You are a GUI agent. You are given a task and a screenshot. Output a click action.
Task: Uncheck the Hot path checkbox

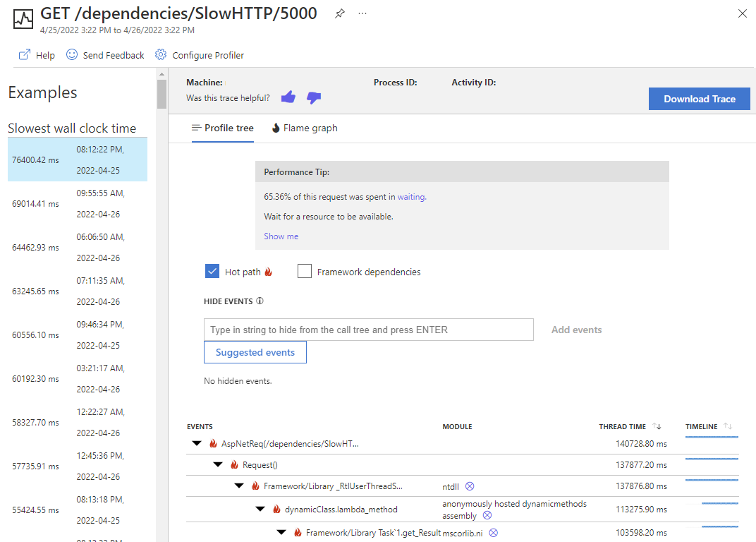(x=212, y=271)
